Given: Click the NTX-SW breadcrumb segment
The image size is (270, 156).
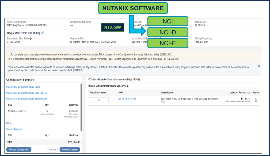Looking at the screenshot, I should click(x=92, y=79).
